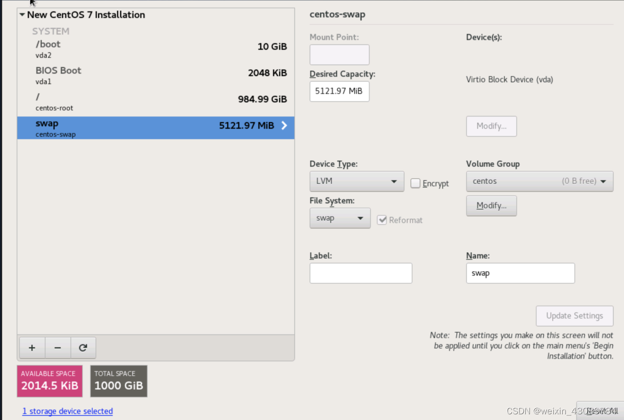
Task: Click the Name field containing swap
Action: [520, 273]
